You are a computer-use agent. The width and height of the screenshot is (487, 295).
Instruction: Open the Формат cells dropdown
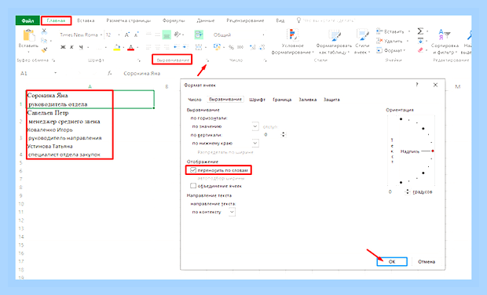click(x=405, y=50)
